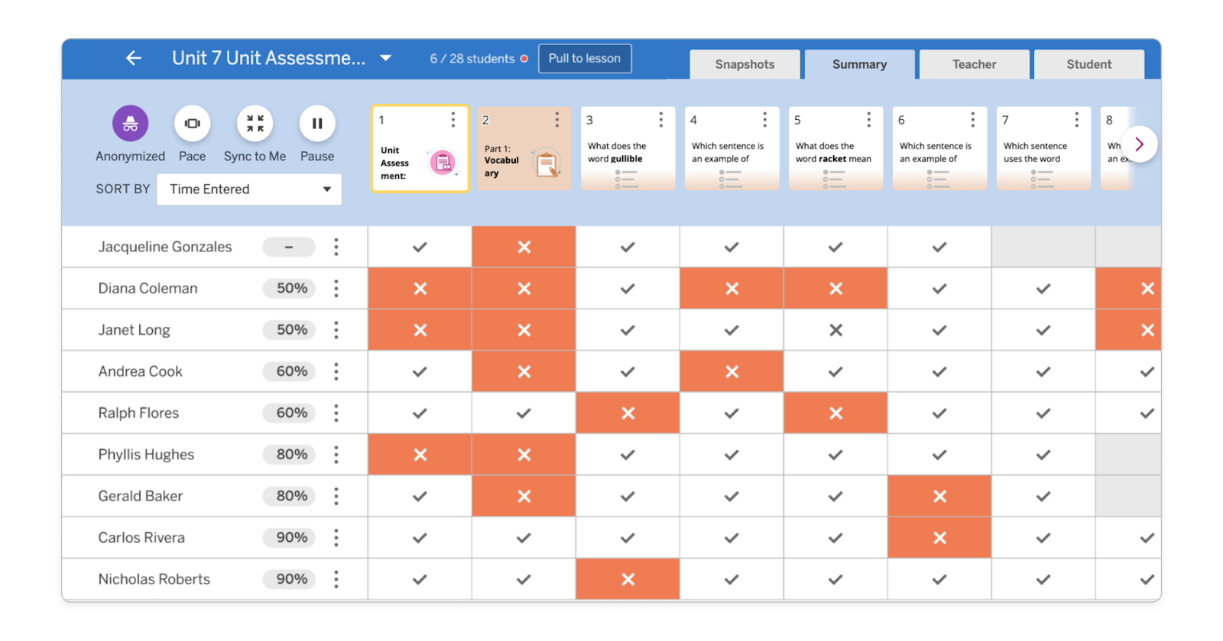Open the Student tab
Image resolution: width=1223 pixels, height=641 pixels.
[x=1088, y=64]
